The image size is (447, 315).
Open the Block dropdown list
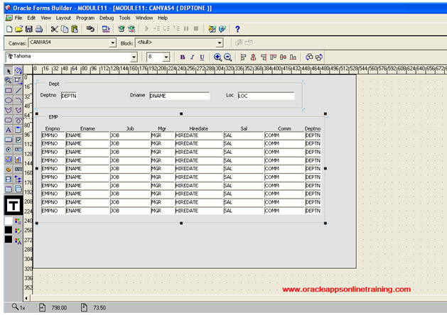[x=220, y=43]
